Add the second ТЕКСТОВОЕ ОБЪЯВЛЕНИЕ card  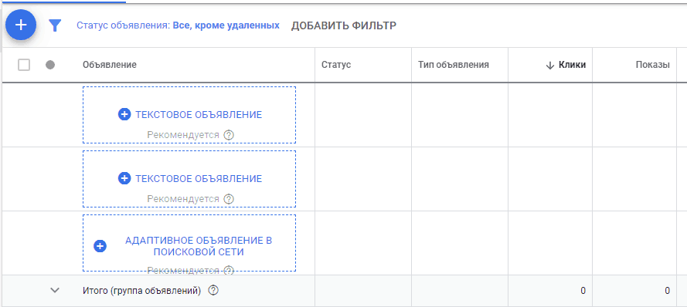(x=189, y=179)
